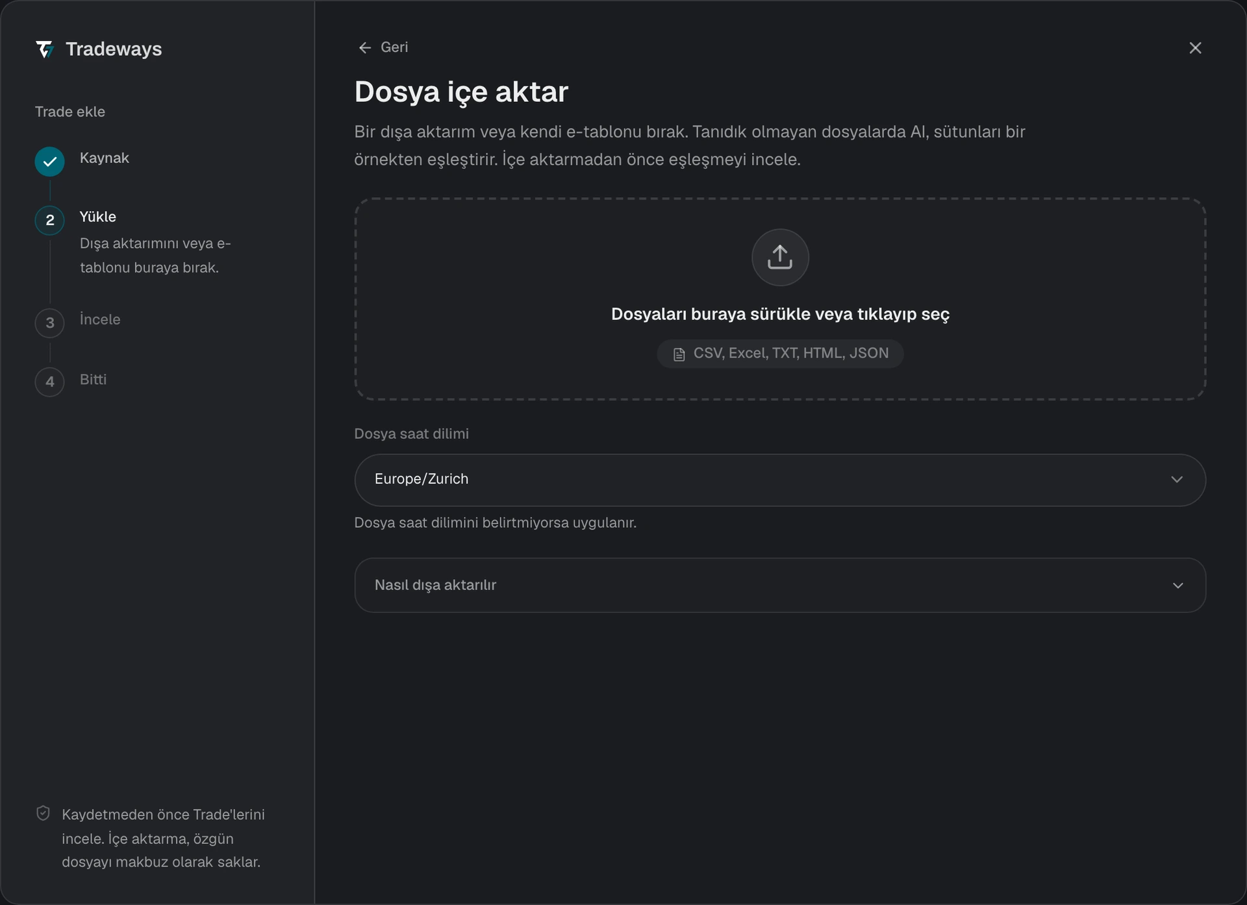The image size is (1247, 905).
Task: Click the shield icon near the footer note
Action: pyautogui.click(x=43, y=813)
